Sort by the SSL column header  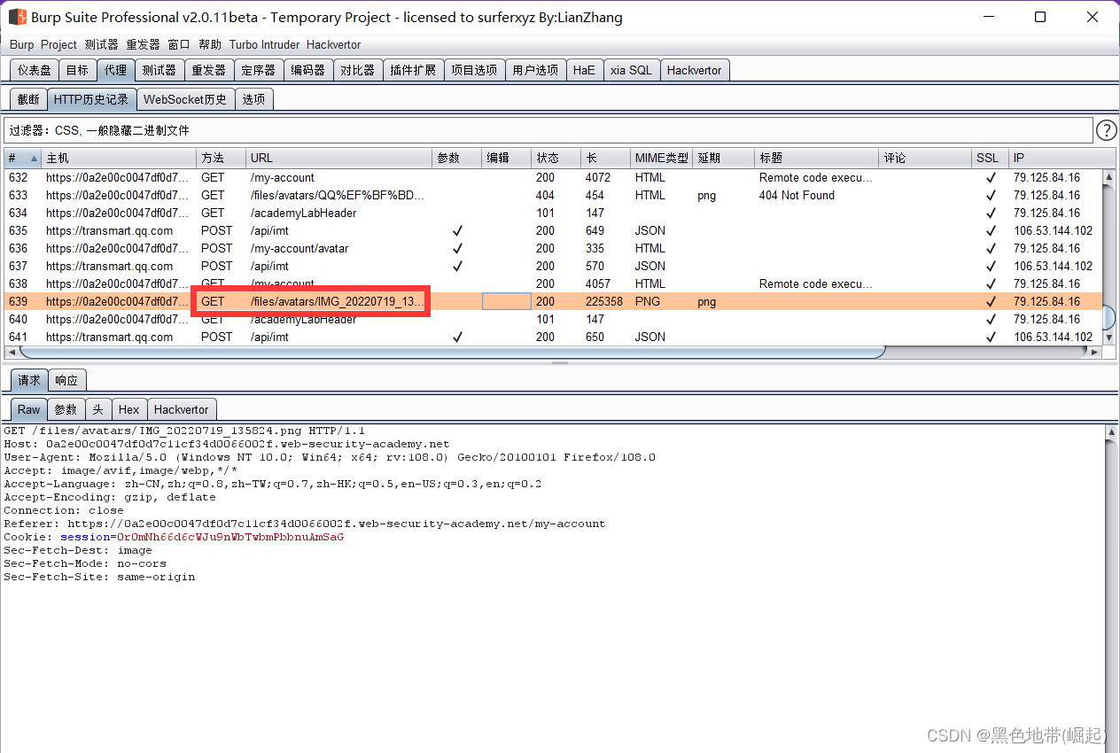(x=990, y=159)
